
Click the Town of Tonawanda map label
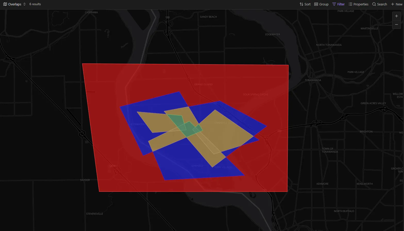[330, 150]
